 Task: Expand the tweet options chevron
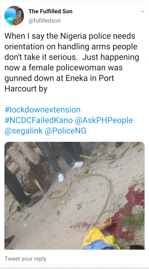click(x=143, y=12)
